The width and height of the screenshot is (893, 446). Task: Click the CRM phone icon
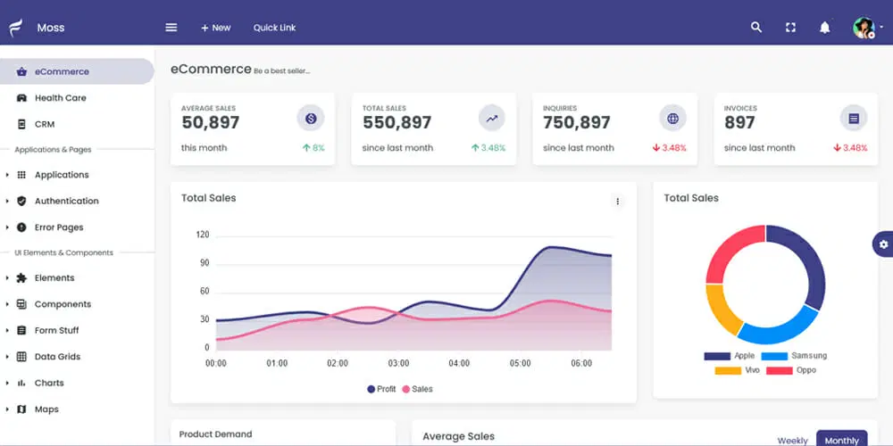[21, 124]
